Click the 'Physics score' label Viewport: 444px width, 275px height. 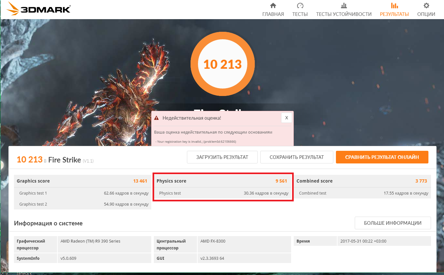pos(171,181)
